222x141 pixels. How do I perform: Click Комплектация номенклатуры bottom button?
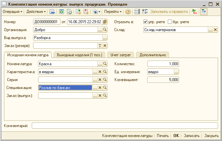(x=127, y=136)
